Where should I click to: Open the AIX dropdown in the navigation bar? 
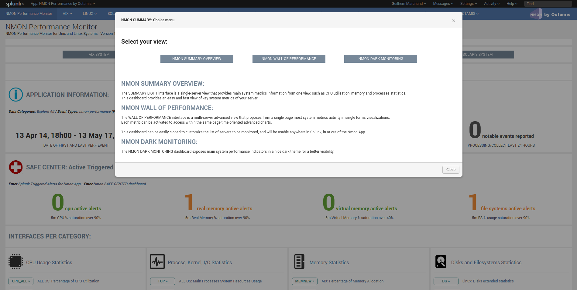67,14
